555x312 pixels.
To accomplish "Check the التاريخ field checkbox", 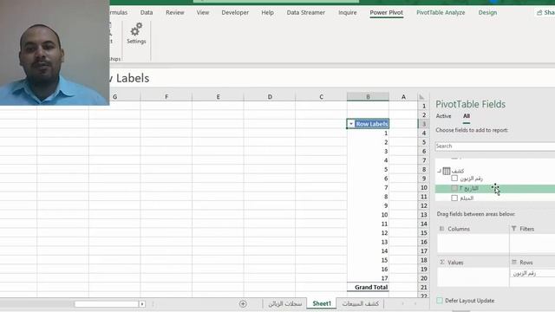I will click(454, 188).
